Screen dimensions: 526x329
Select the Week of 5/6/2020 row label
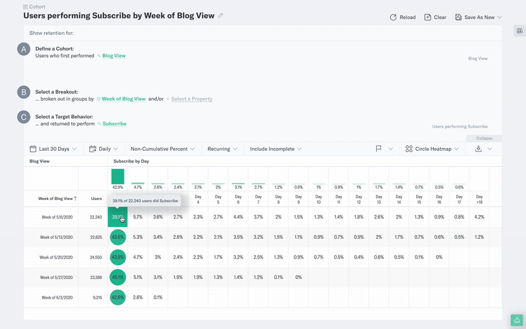coord(57,217)
